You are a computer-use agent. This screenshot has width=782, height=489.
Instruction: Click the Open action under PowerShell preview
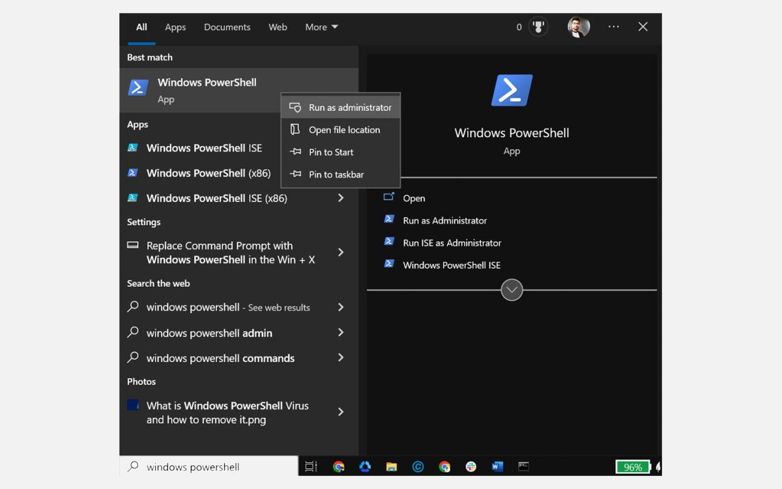(414, 198)
